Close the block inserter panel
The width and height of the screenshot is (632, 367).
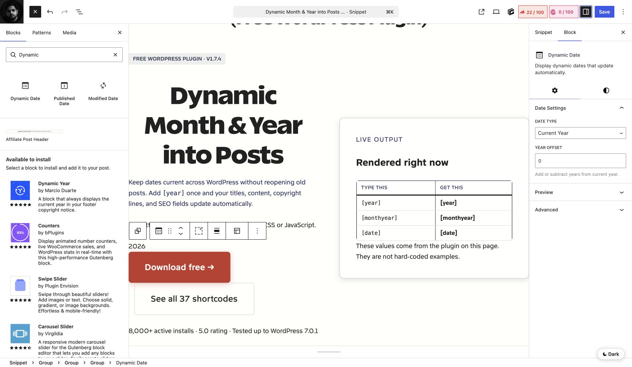click(120, 33)
